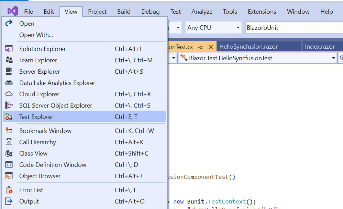
Task: Click the Object Browser icon
Action: tap(9, 176)
